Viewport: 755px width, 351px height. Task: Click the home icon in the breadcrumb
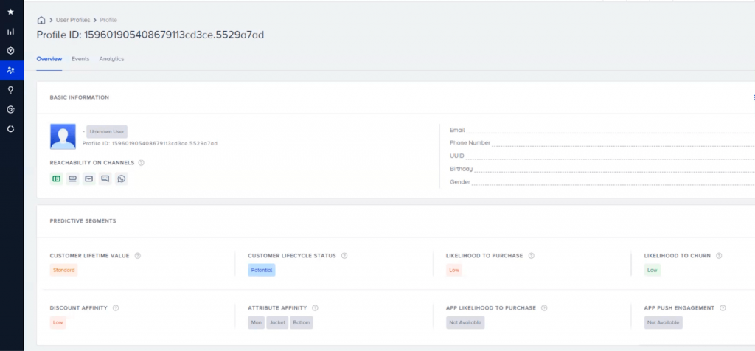[41, 20]
